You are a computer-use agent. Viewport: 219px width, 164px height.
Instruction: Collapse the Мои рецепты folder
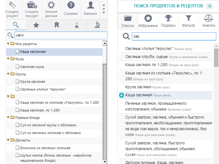[x=8, y=43]
